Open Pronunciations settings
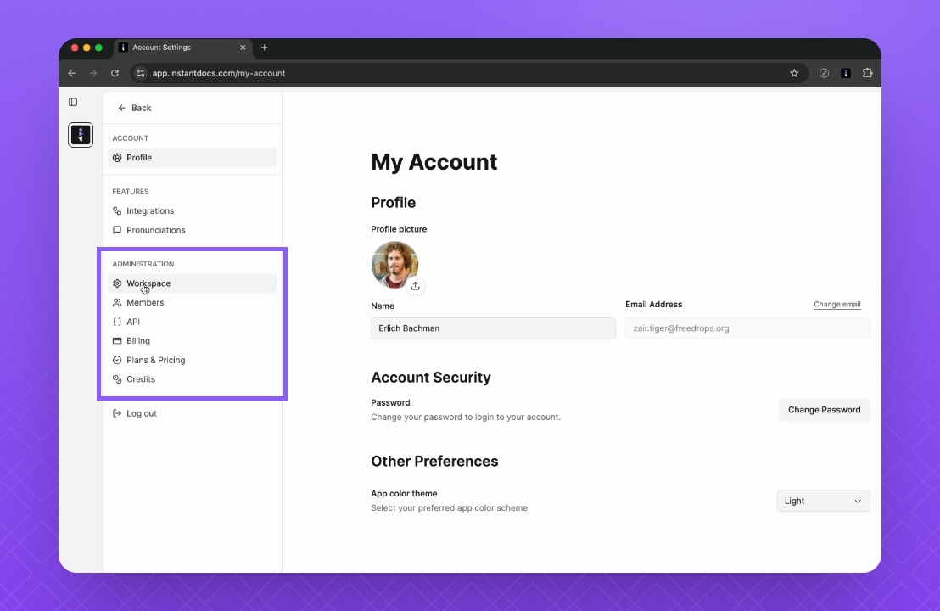940x611 pixels. [192, 230]
